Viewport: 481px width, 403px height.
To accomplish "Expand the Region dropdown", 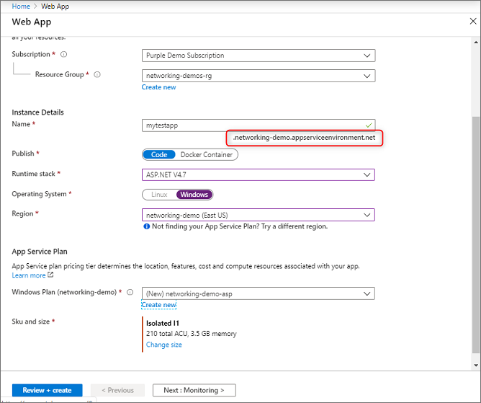I will pyautogui.click(x=259, y=215).
